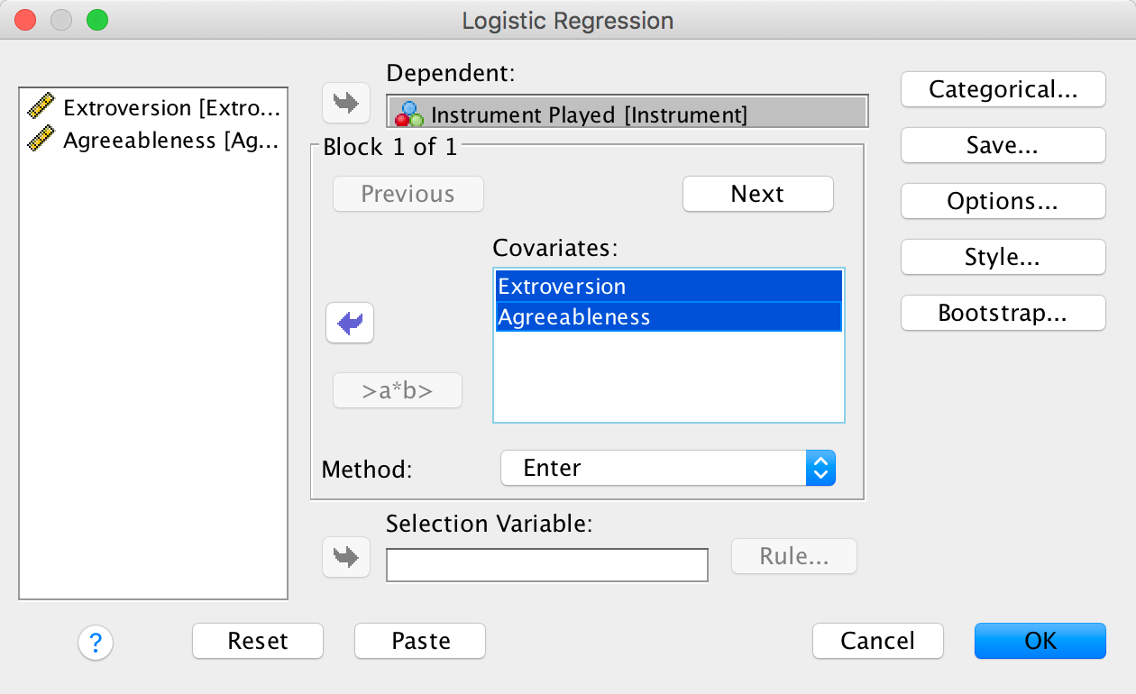Screen dimensions: 1136x694
Task: Click the ruler icon next to Extroversion
Action: pos(41,107)
